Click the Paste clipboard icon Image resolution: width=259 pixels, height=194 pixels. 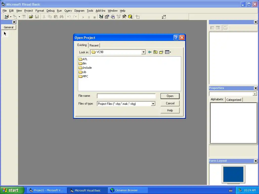56,17
